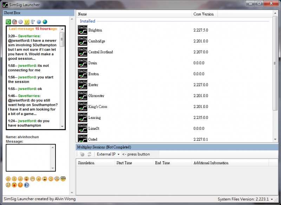The image size is (281, 205).
Task: Sort by the Name column header
Action: (x=134, y=14)
